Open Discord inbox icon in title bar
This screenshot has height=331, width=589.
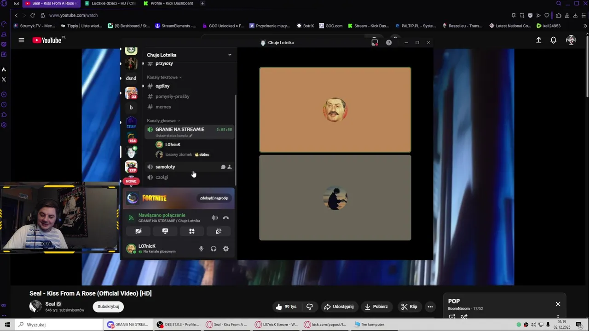(375, 42)
